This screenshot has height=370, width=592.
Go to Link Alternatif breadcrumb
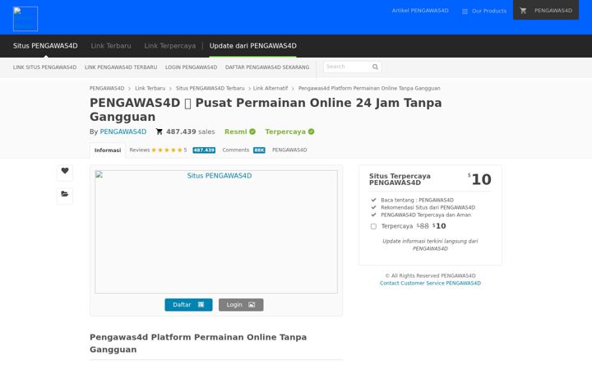[x=271, y=88]
